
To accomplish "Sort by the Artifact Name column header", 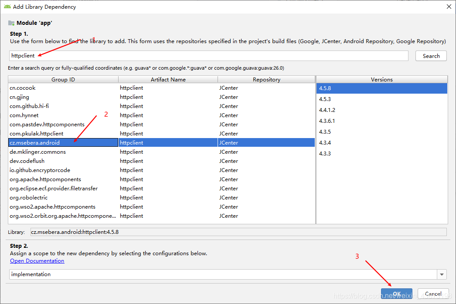I will pyautogui.click(x=168, y=79).
